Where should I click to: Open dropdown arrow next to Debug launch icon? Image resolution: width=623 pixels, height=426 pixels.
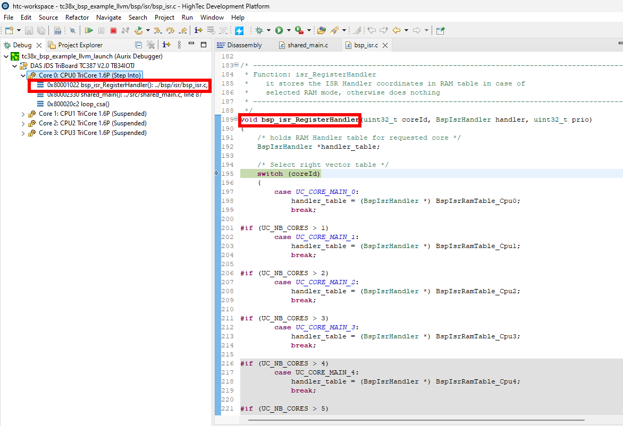pyautogui.click(x=268, y=30)
